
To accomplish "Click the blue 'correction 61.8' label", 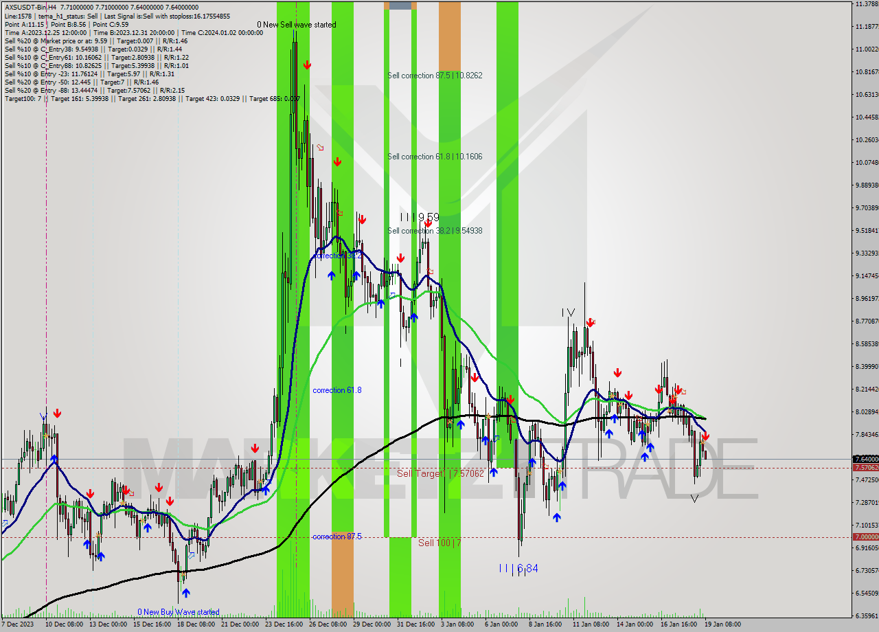I will click(337, 390).
